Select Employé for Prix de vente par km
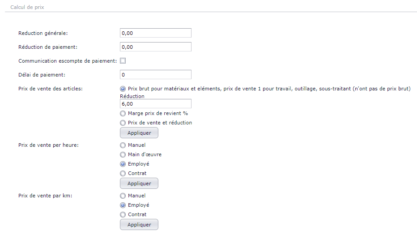417x239 pixels. pyautogui.click(x=123, y=205)
